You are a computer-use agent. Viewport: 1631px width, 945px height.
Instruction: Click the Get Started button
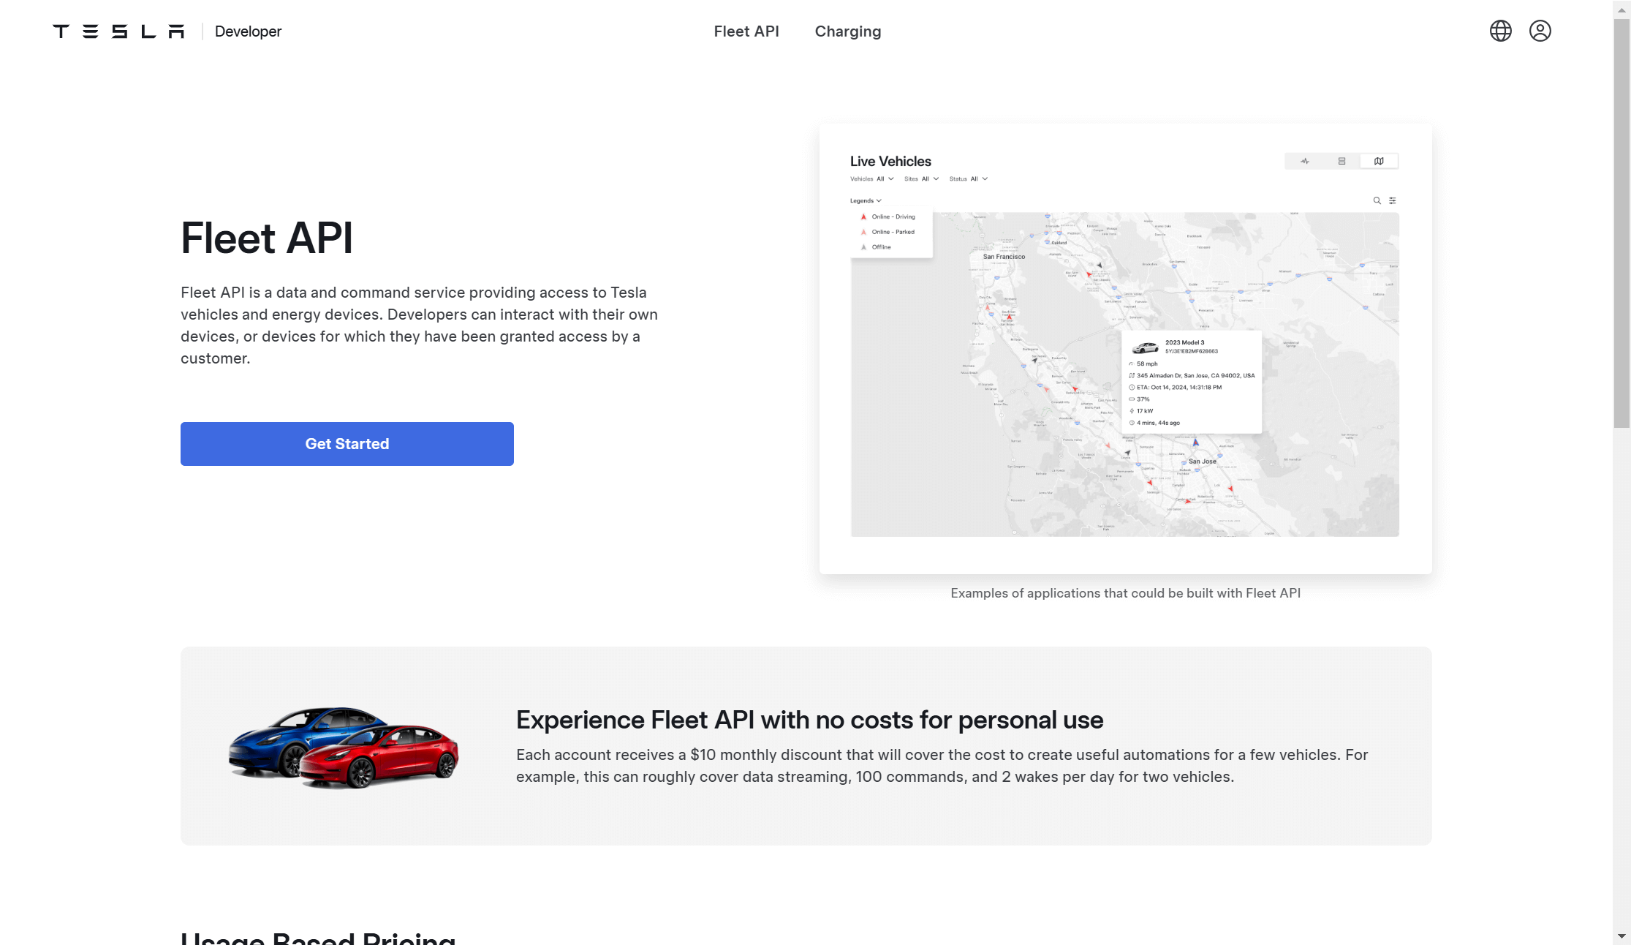pos(347,444)
